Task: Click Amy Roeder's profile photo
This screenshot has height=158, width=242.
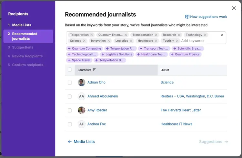Action: pos(82,110)
